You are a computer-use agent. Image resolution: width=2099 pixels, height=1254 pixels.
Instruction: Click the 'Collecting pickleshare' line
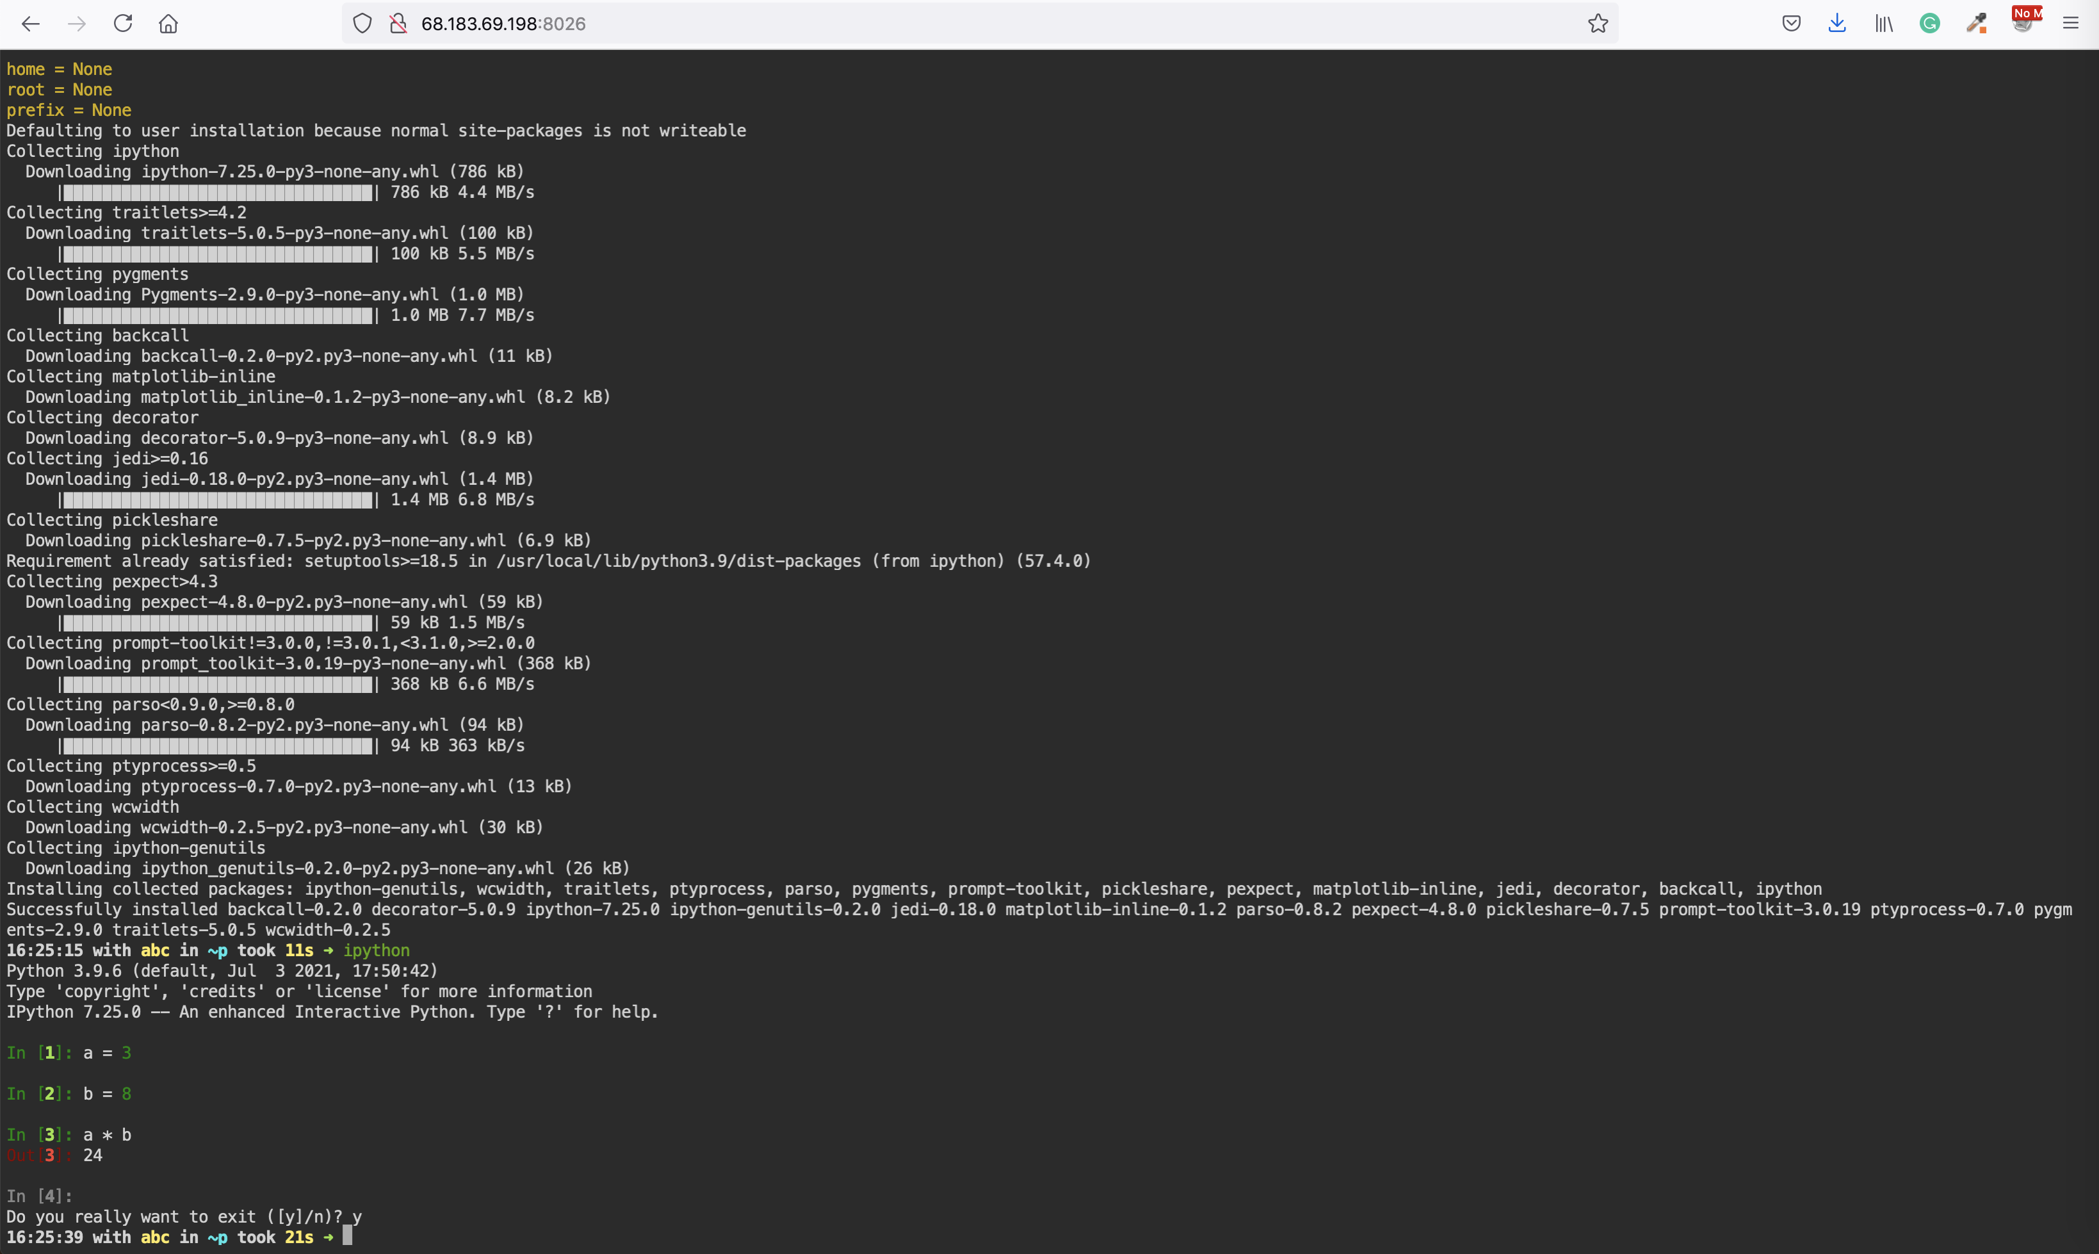pos(112,519)
